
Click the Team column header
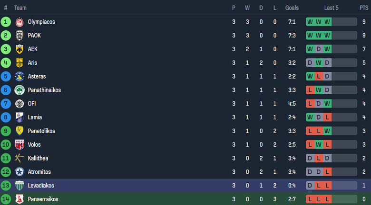(20, 8)
